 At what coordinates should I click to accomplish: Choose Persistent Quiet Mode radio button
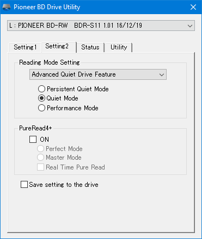point(41,89)
